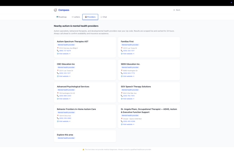Call Autism Spectrum Therapies at (866) 727-8274
The image size is (234, 152).
pos(65,51)
